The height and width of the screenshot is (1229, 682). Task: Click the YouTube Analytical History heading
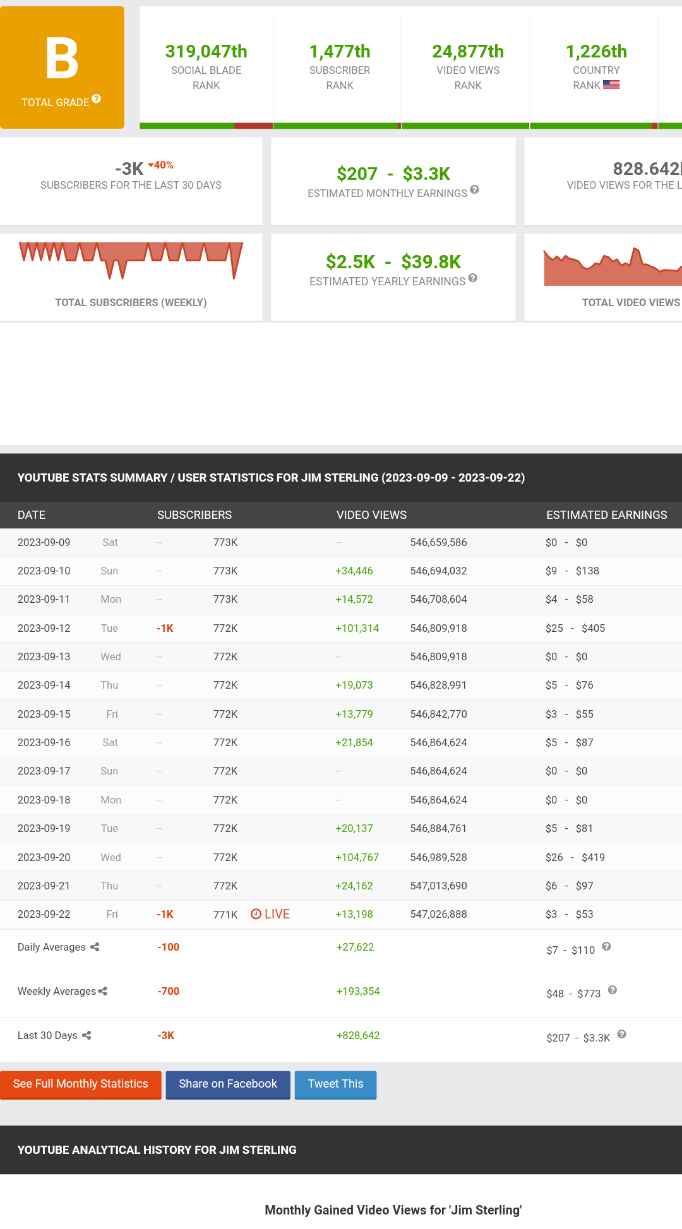[157, 1150]
